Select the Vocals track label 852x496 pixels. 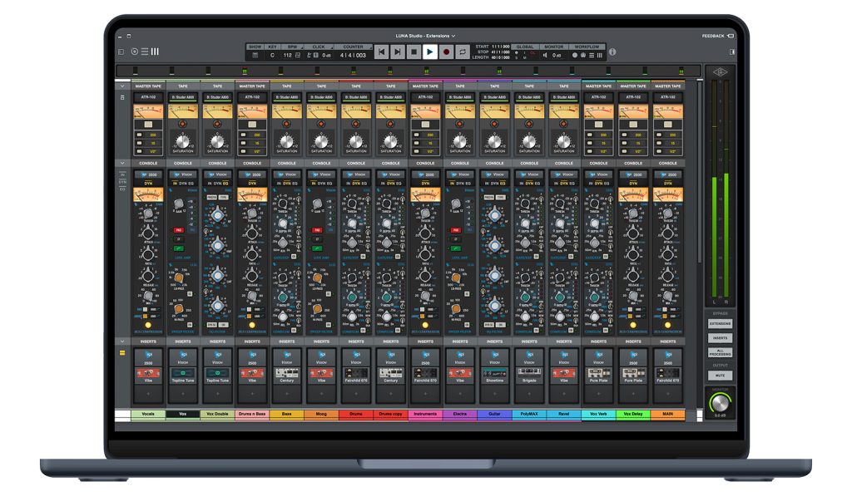148,414
